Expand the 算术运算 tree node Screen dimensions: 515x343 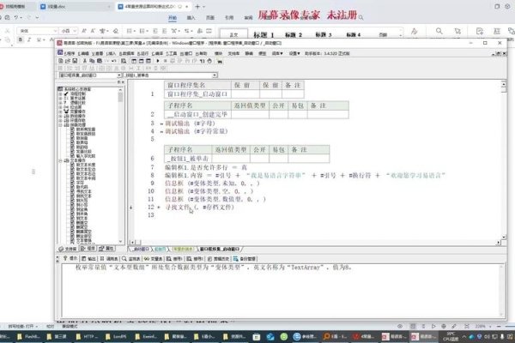(60, 98)
